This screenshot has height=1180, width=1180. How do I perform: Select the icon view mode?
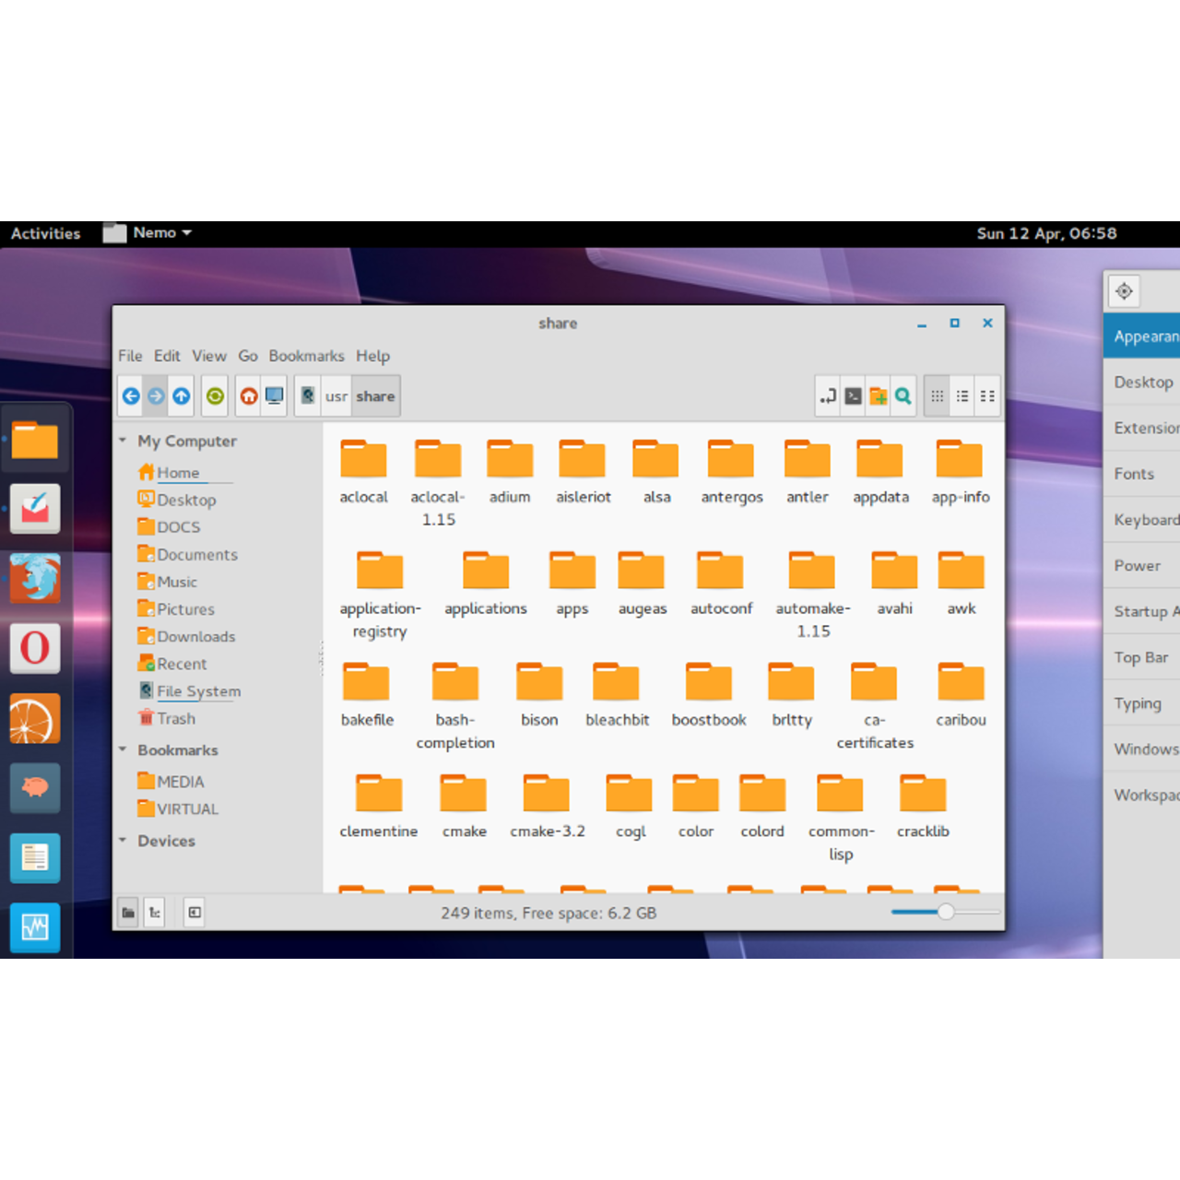tap(937, 395)
